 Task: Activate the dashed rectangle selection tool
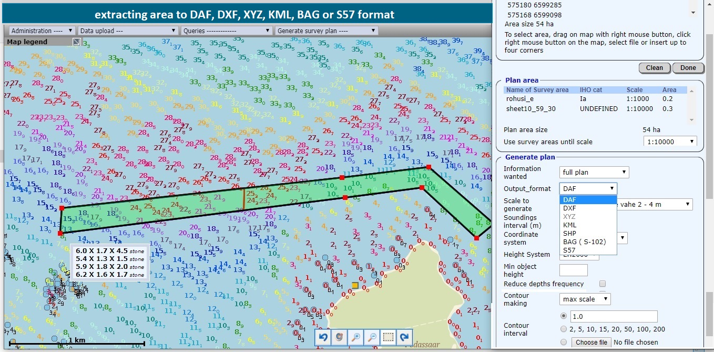(388, 337)
